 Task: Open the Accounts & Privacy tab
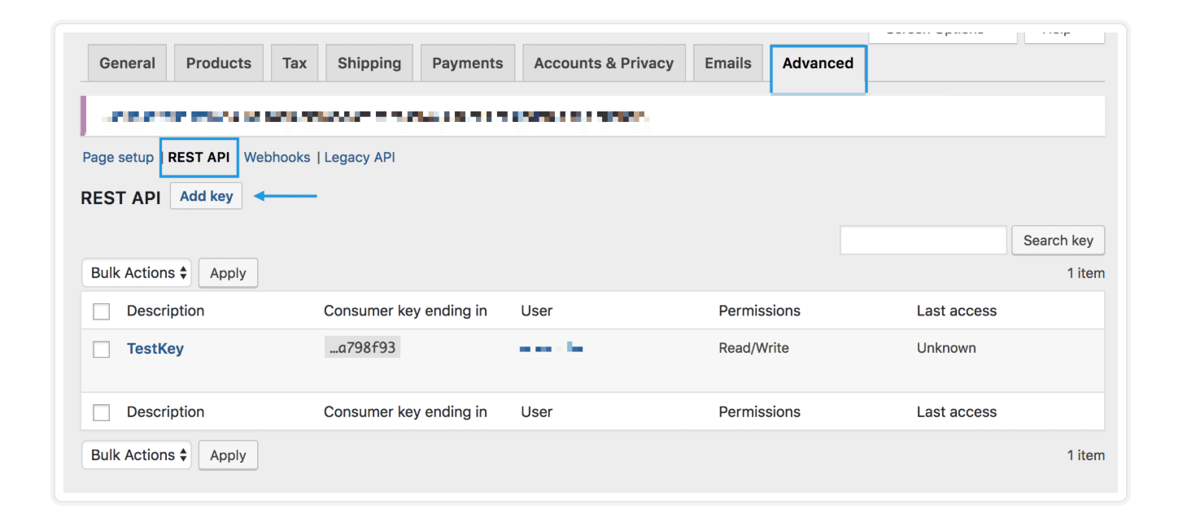click(604, 63)
